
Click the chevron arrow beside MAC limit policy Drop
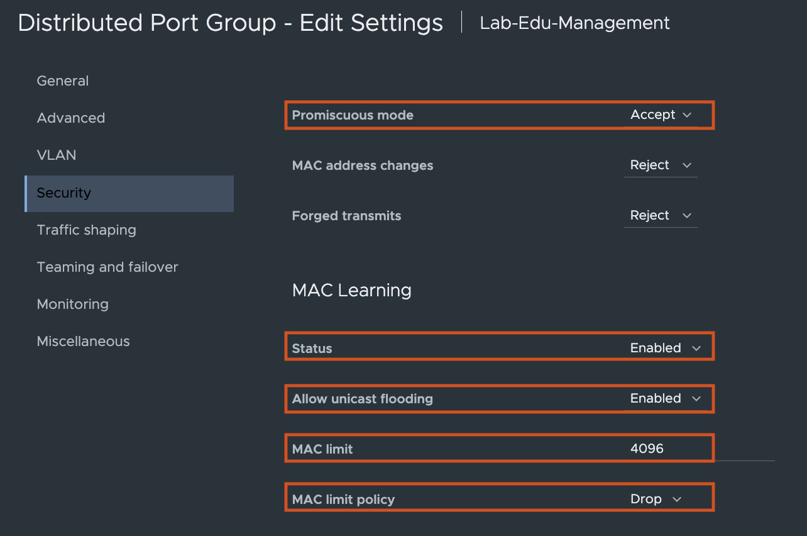pos(677,500)
